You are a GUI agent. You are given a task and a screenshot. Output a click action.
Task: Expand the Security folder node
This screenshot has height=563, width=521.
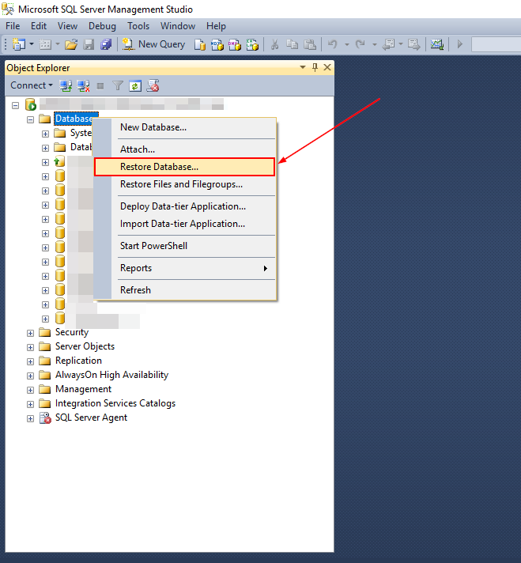pyautogui.click(x=31, y=333)
